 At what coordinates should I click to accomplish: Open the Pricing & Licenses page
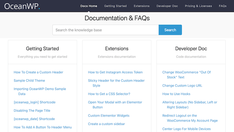pyautogui.click(x=198, y=6)
